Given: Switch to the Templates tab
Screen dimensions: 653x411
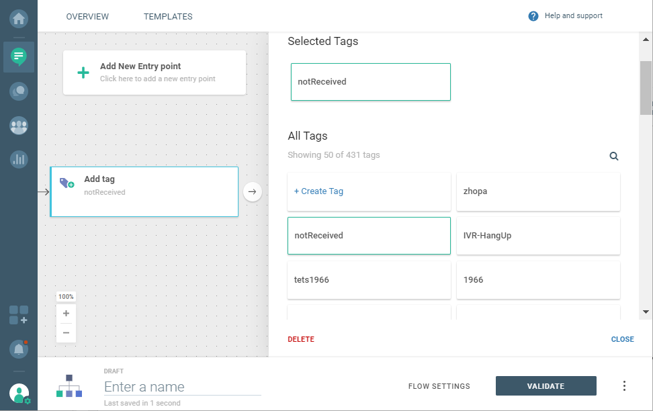Looking at the screenshot, I should pyautogui.click(x=168, y=16).
